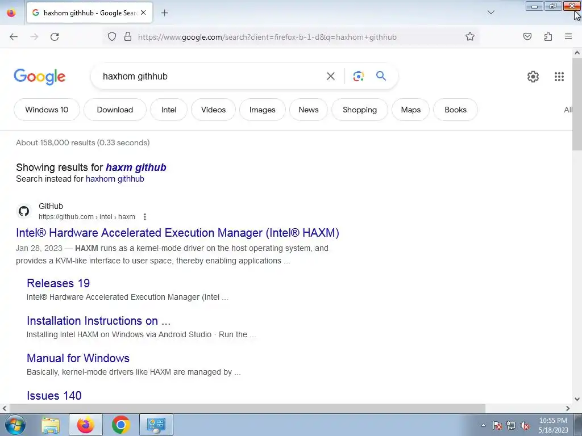Click the Firefox taskbar icon

point(86,425)
